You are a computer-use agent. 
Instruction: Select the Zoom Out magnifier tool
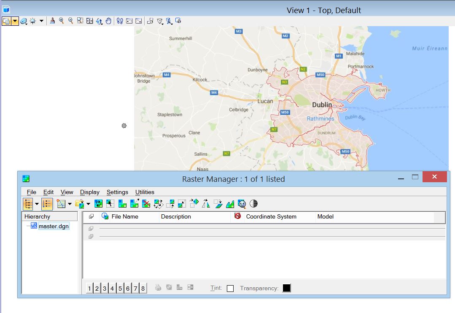point(70,21)
